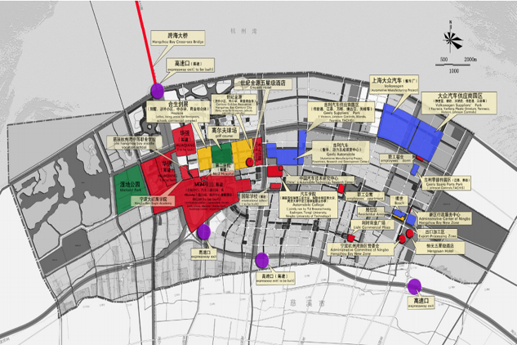Click the 上海大众汽车 Volkswagen label

point(394,84)
